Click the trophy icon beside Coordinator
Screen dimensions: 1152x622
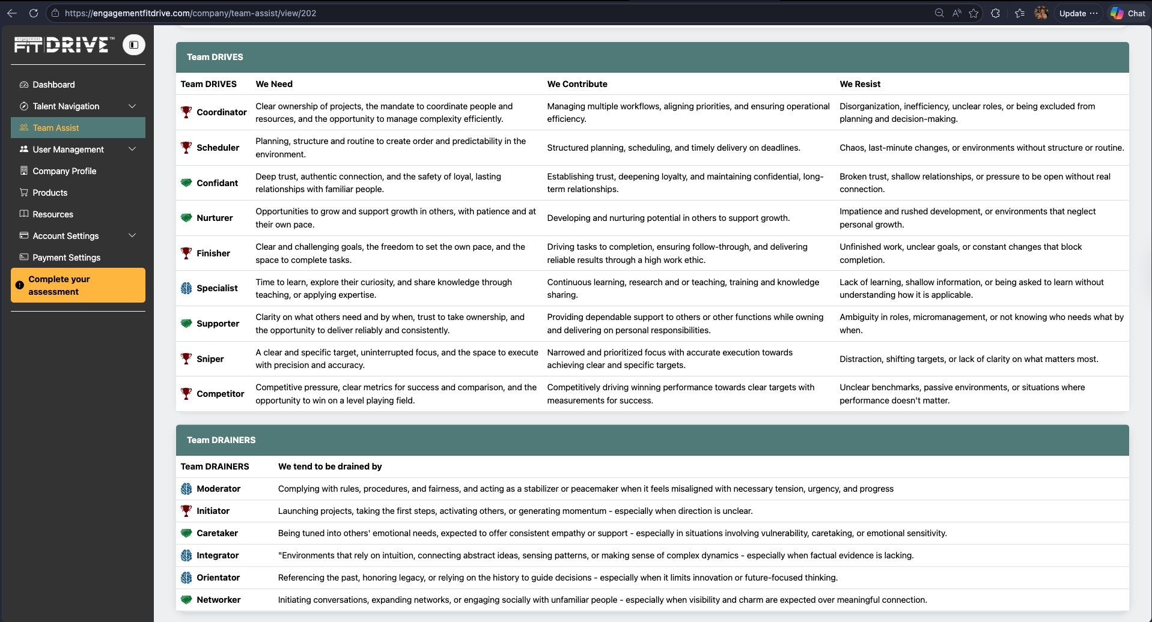(186, 112)
